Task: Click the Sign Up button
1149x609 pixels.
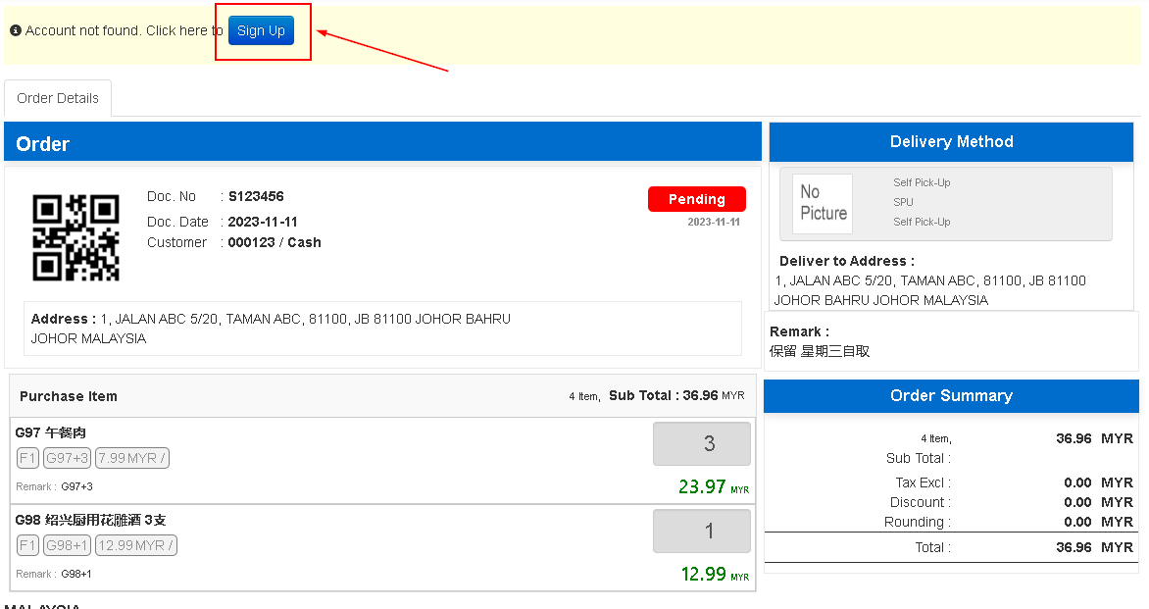Action: pyautogui.click(x=261, y=30)
